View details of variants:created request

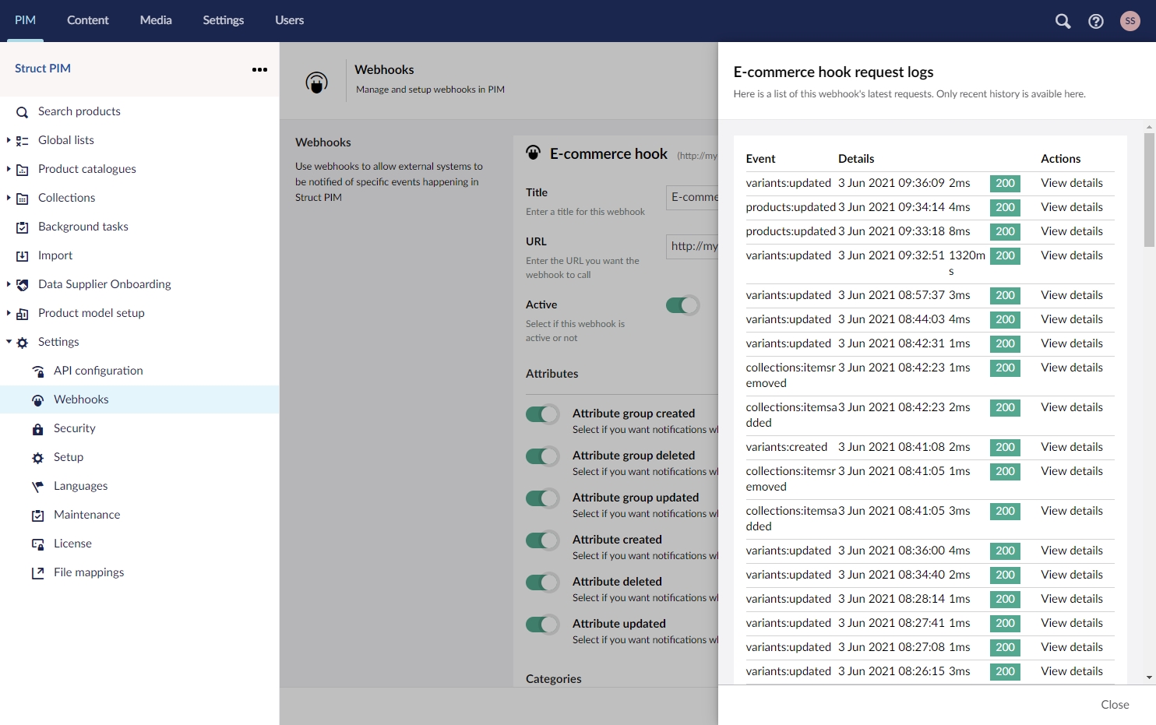(x=1071, y=447)
